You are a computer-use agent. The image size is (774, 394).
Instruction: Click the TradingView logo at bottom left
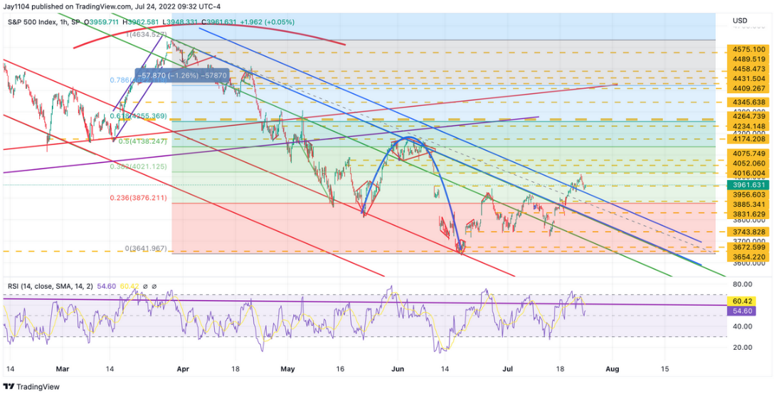(x=30, y=386)
